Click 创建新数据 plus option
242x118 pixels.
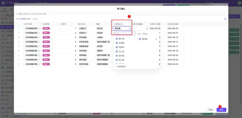(120, 66)
